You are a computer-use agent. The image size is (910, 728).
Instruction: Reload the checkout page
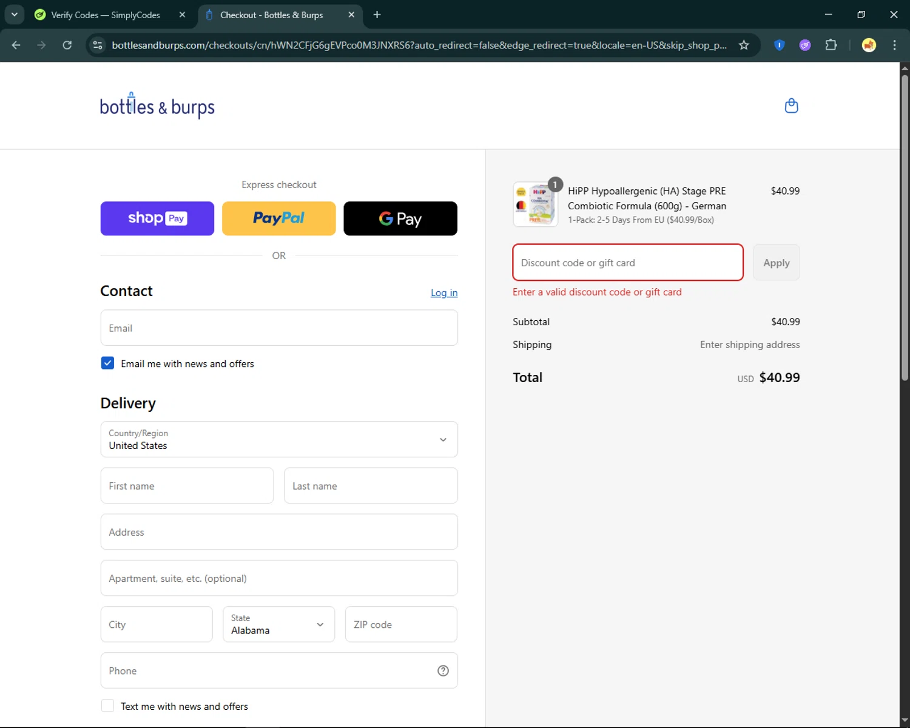click(67, 45)
